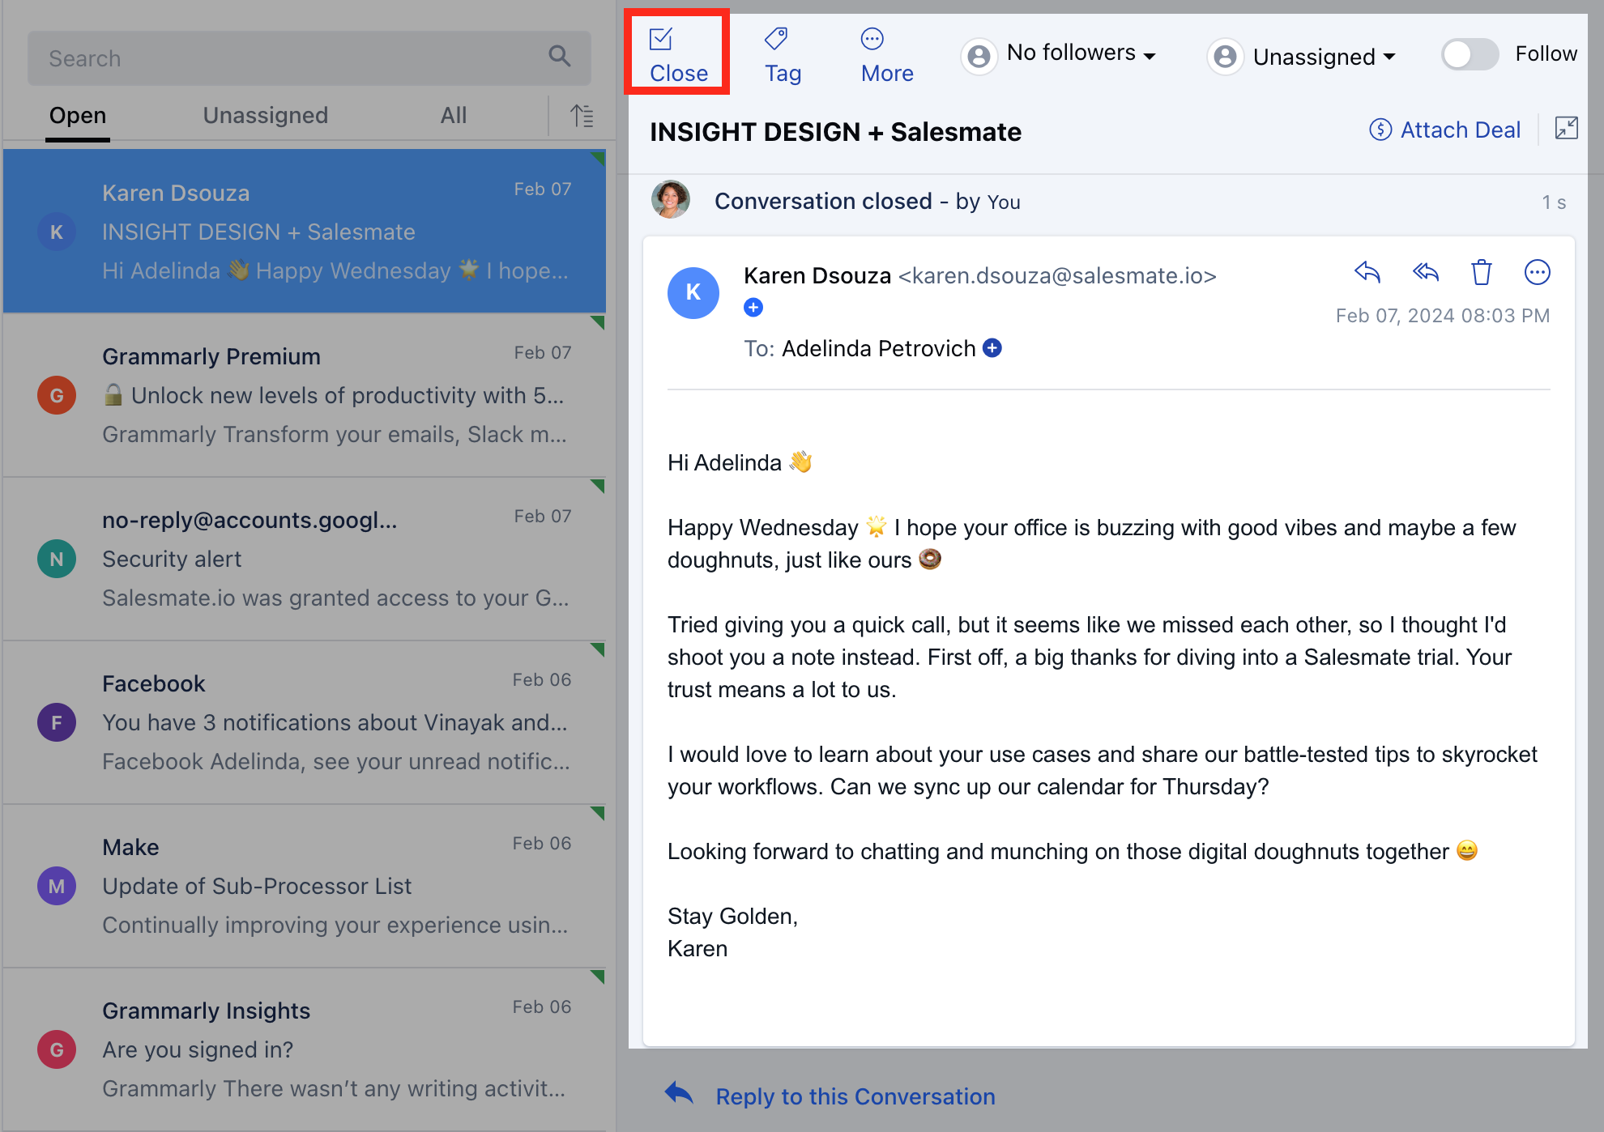Switch to the Unassigned tab
Image resolution: width=1604 pixels, height=1132 pixels.
[x=265, y=116]
